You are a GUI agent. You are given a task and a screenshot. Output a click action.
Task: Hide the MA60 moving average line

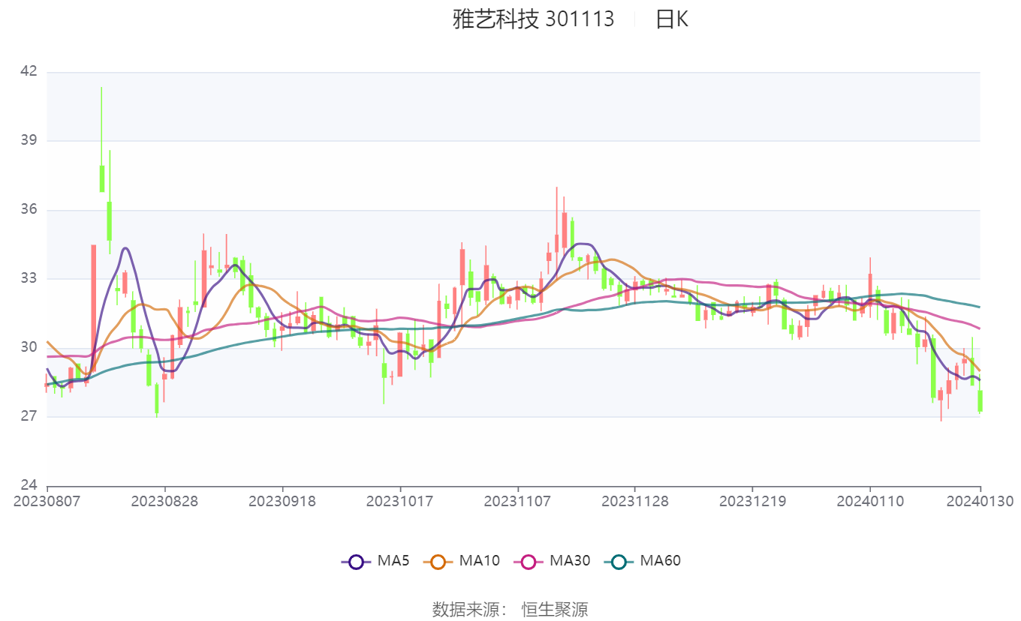click(642, 561)
